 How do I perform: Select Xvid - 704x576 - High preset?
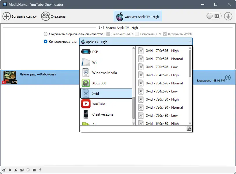click(162, 75)
